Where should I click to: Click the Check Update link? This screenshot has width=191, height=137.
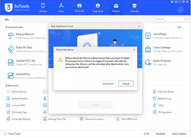click(x=179, y=134)
